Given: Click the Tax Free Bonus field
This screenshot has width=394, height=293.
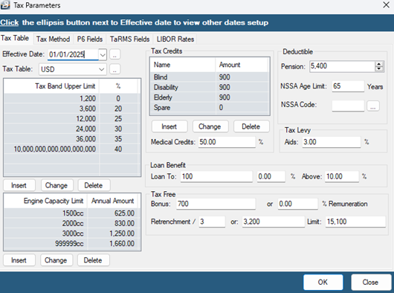Looking at the screenshot, I should (x=216, y=204).
